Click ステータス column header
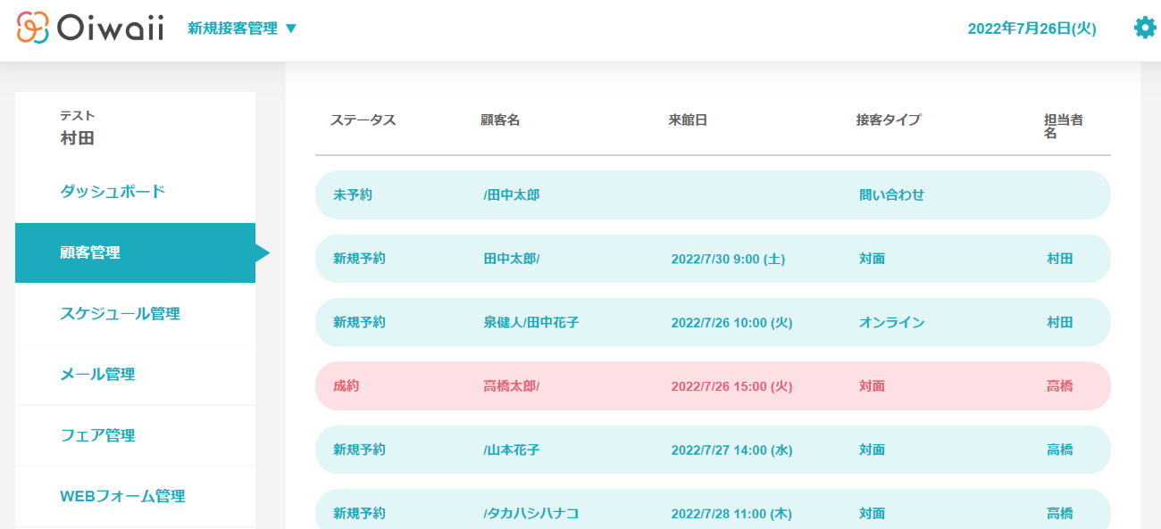The image size is (1161, 529). [363, 120]
